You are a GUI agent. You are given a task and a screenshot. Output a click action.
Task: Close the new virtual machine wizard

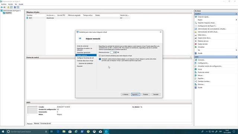coord(161,32)
